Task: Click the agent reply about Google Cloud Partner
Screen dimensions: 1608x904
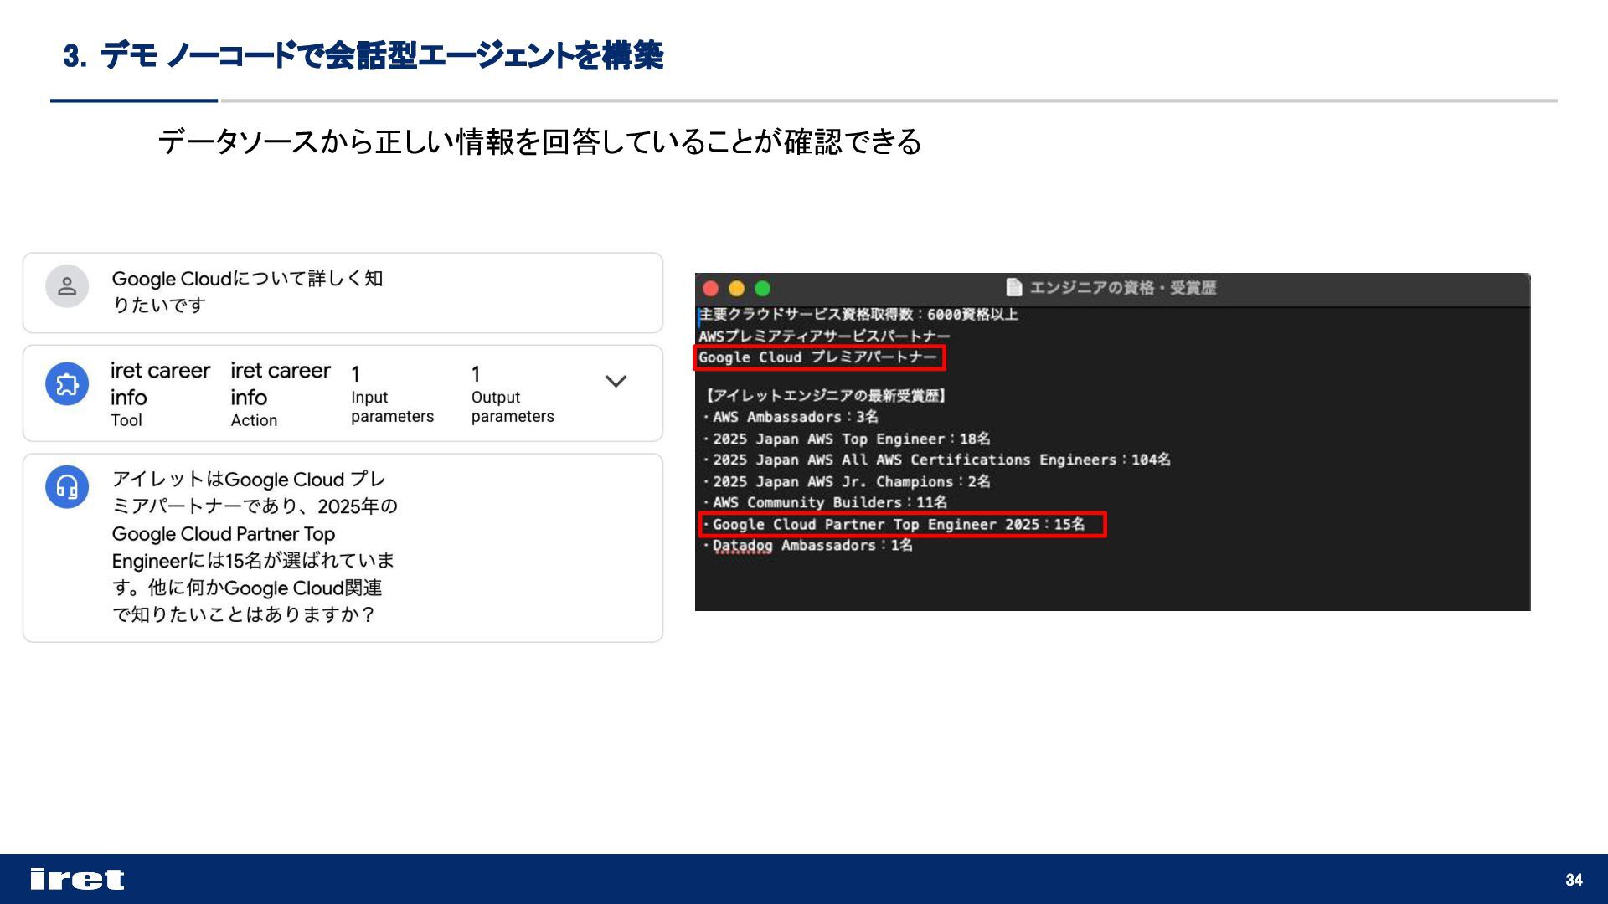Action: (x=255, y=547)
